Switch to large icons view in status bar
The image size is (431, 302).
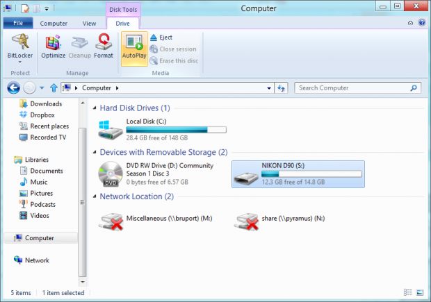[420, 293]
